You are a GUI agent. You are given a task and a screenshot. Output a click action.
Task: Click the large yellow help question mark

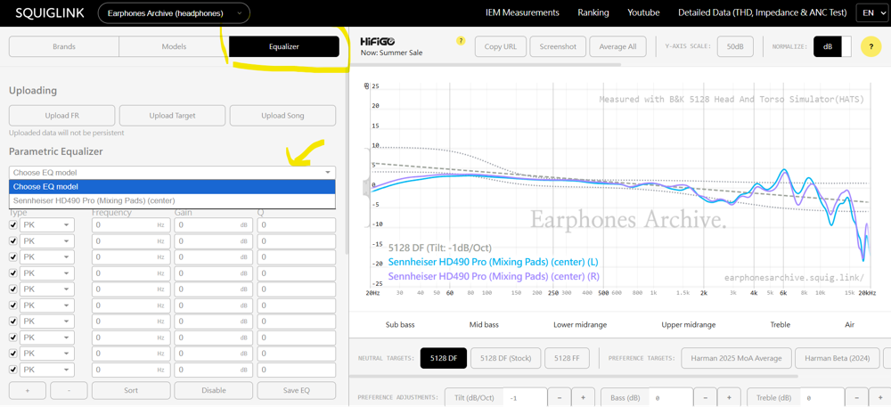coord(871,46)
